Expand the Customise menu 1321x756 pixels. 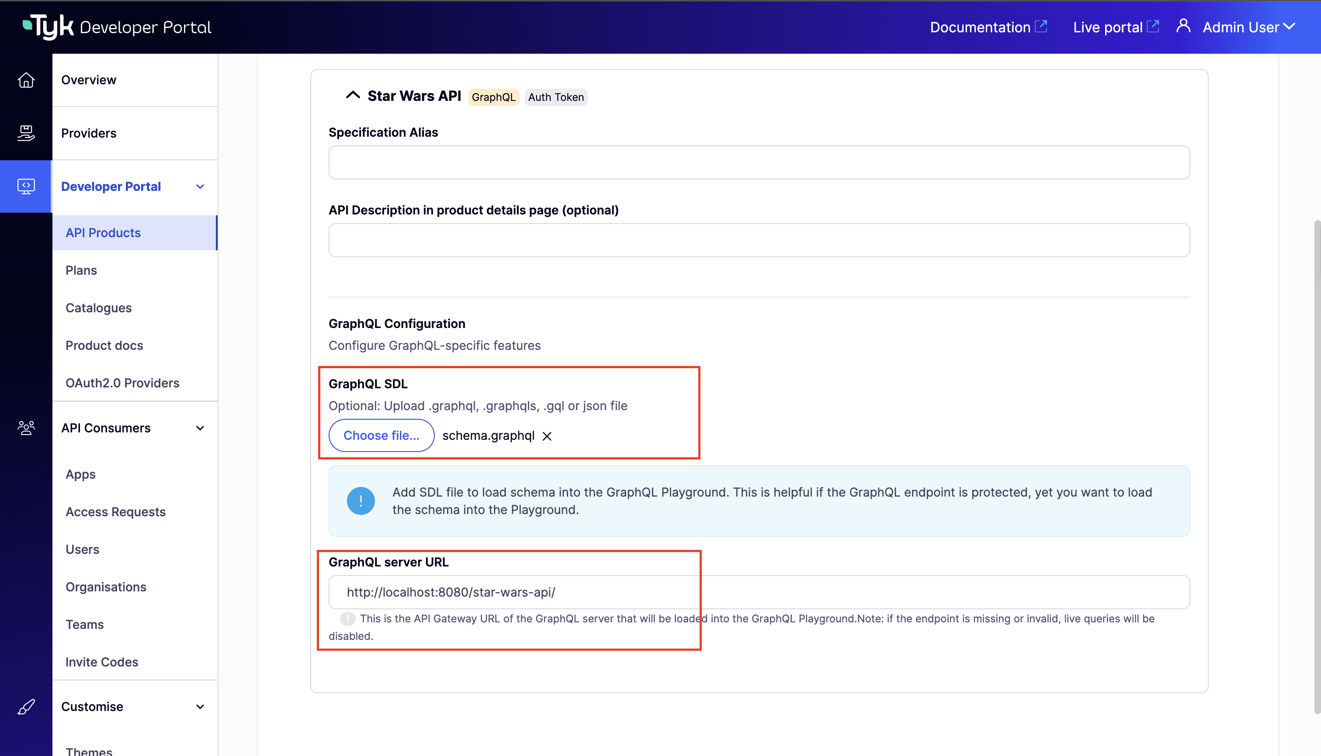click(x=200, y=706)
